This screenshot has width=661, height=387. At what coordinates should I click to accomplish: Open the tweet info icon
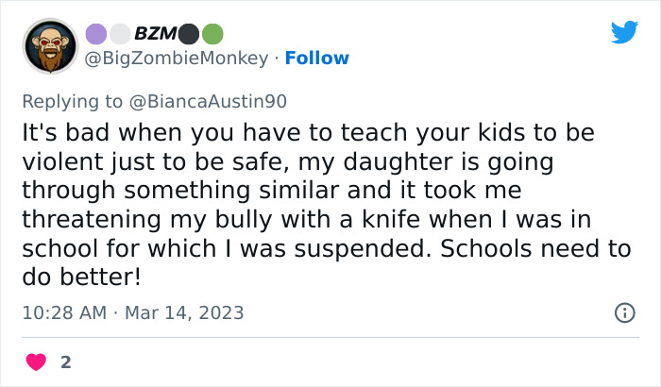[x=624, y=312]
